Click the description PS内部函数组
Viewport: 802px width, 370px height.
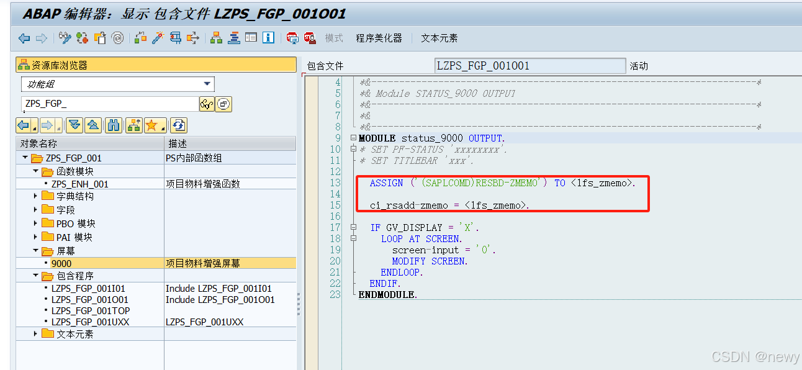194,158
